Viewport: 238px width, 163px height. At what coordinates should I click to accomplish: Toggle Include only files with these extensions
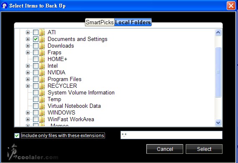tap(17, 135)
